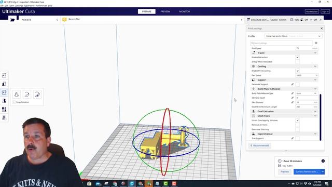Toggle Z Hop When Retracted checkbox

click(297, 62)
